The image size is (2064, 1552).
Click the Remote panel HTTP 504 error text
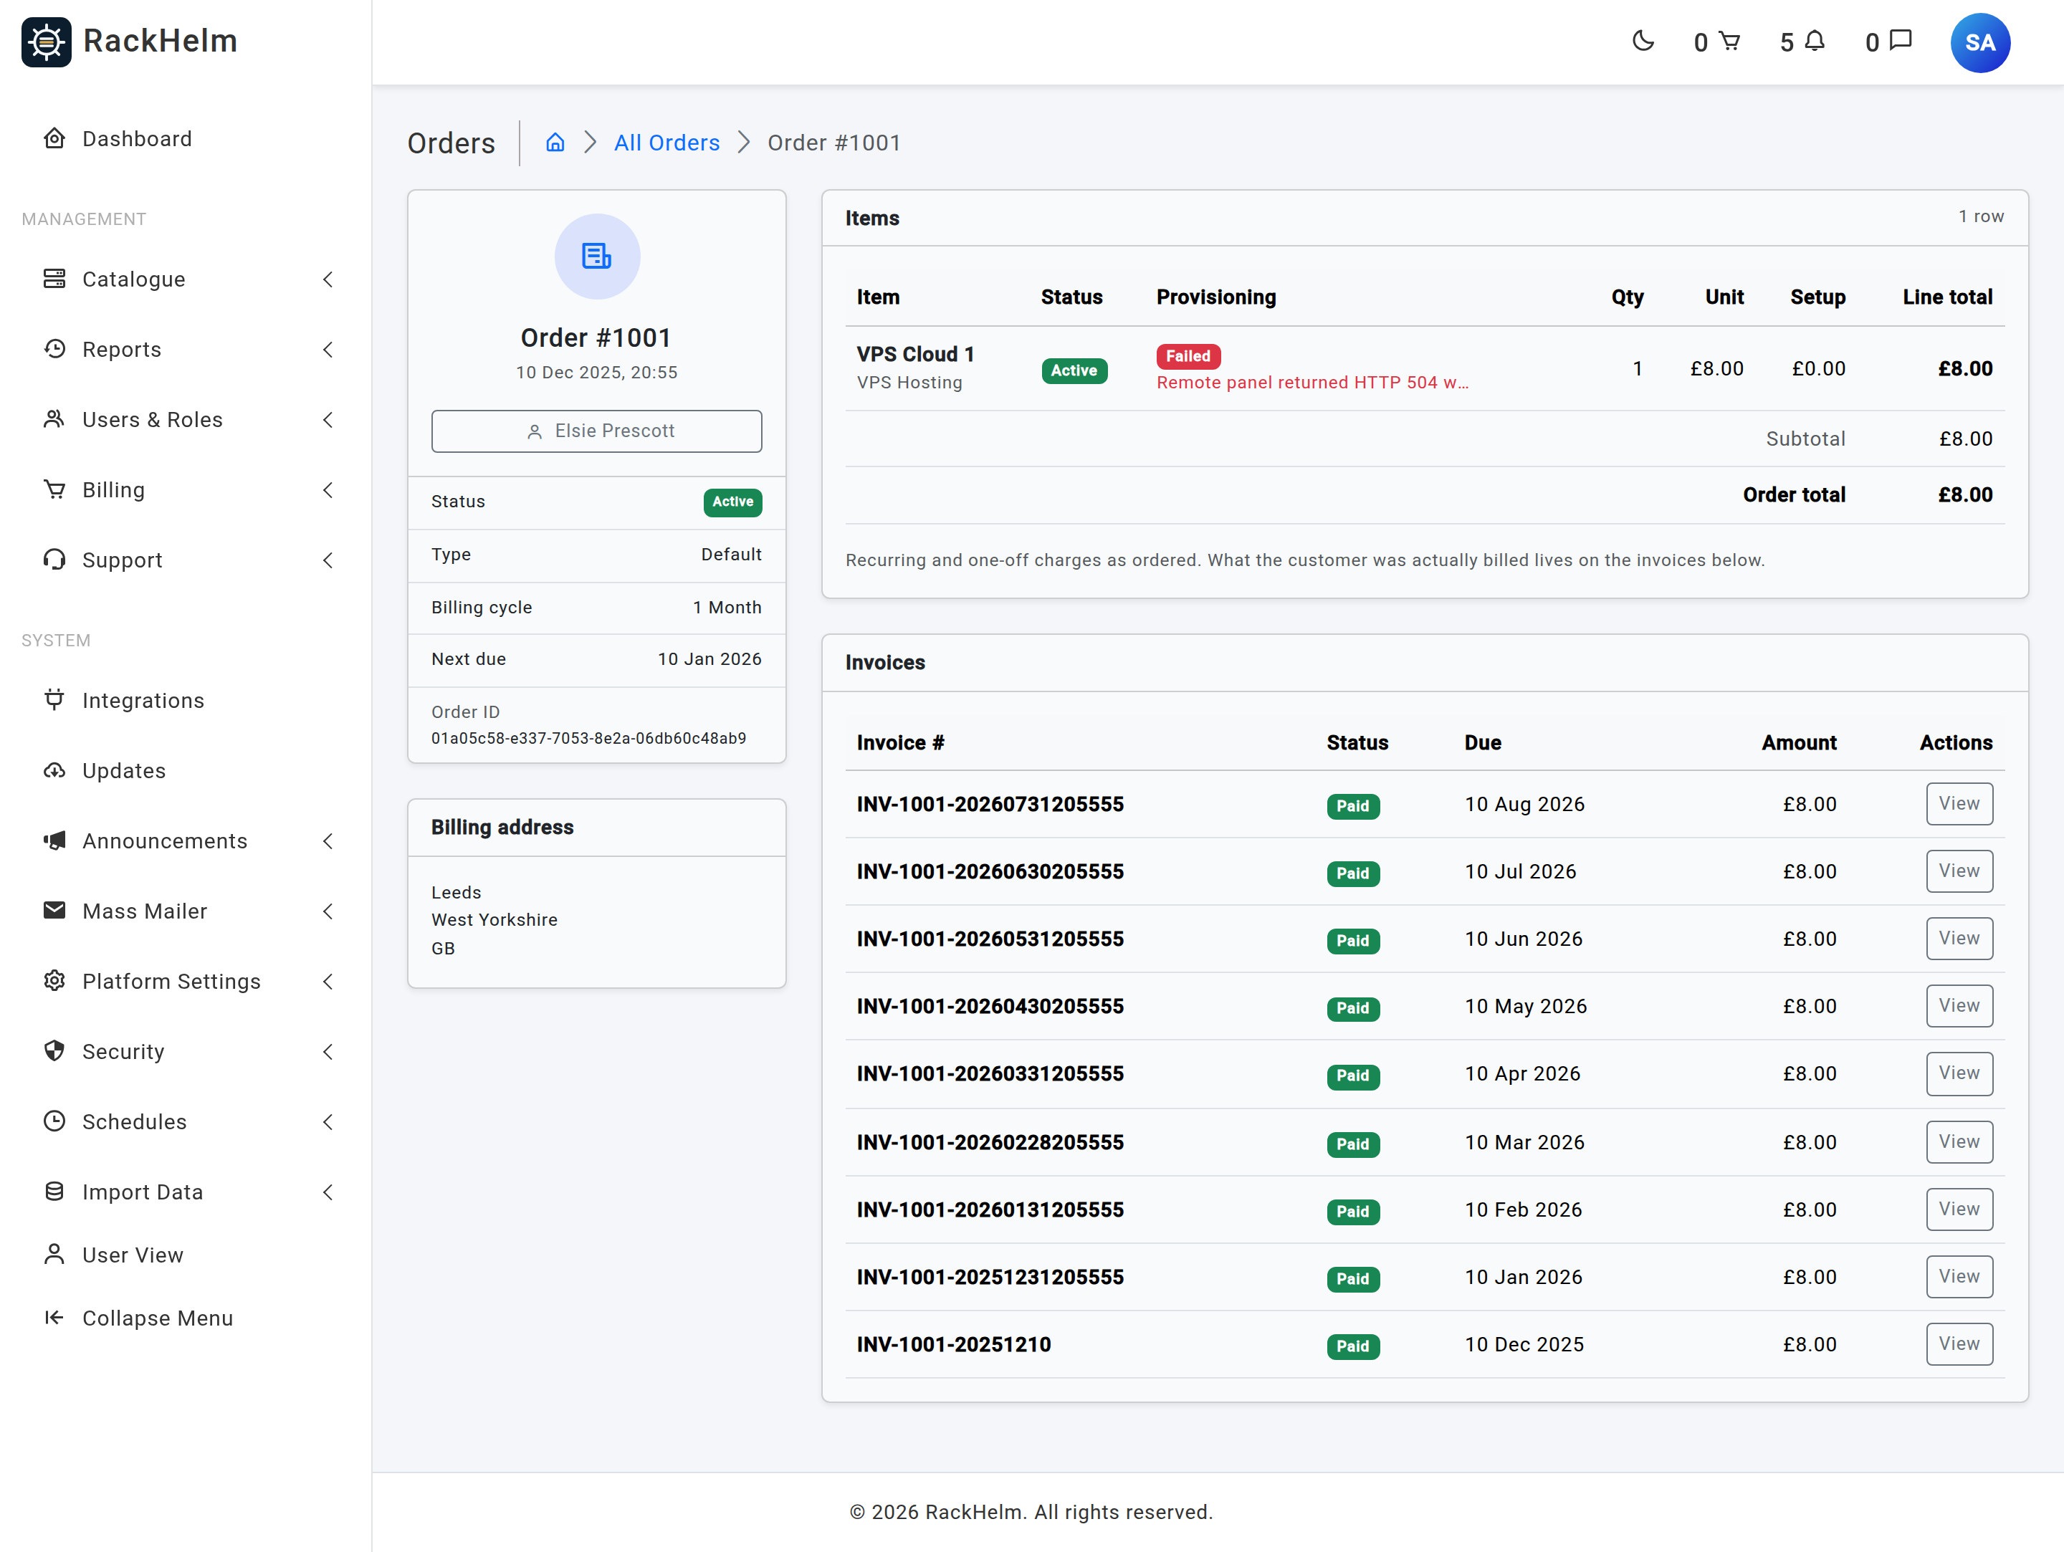[x=1312, y=383]
